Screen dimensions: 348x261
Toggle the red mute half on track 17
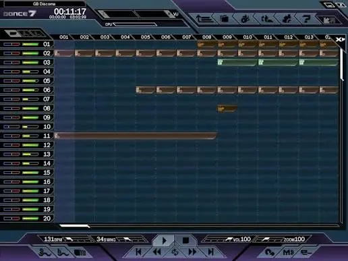[16, 191]
